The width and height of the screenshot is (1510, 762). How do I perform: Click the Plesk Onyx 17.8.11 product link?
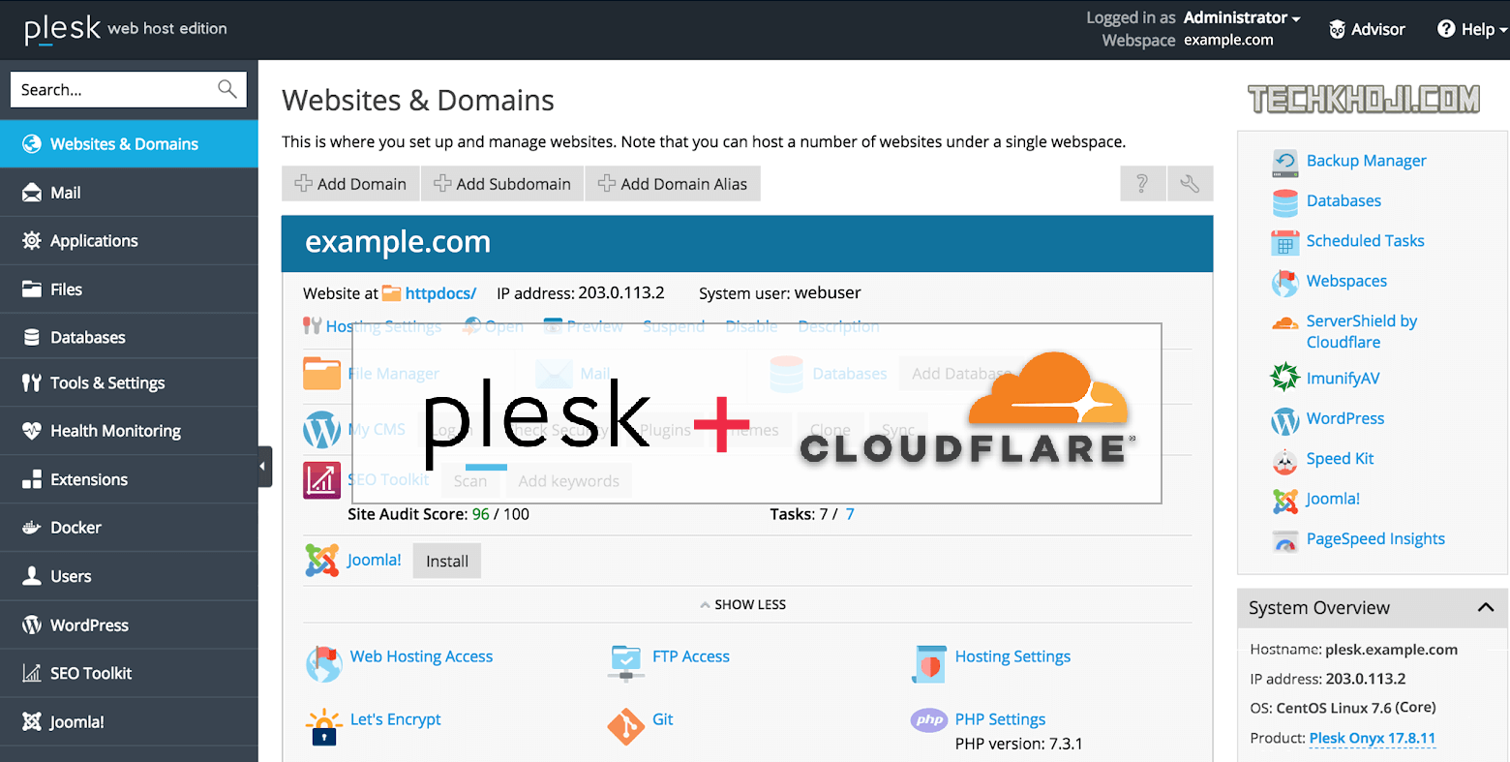click(x=1372, y=738)
